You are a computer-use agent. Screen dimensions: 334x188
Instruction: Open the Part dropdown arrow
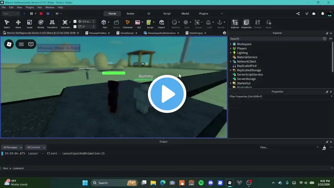click(x=108, y=22)
